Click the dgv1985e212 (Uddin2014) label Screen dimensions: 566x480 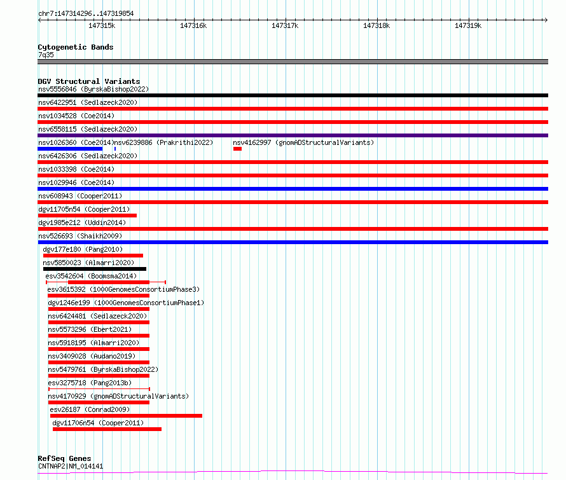(x=82, y=223)
